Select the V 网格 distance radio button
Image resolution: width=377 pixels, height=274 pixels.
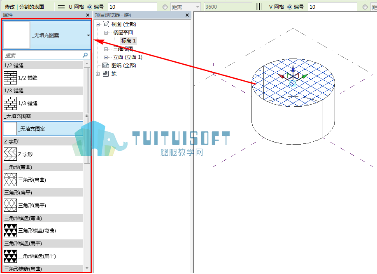365,7
